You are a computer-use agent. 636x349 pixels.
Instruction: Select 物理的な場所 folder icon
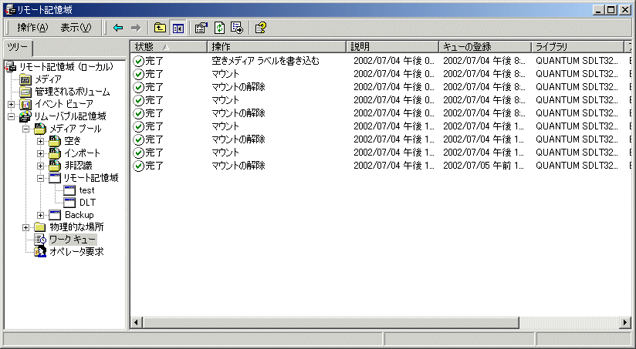tap(40, 227)
